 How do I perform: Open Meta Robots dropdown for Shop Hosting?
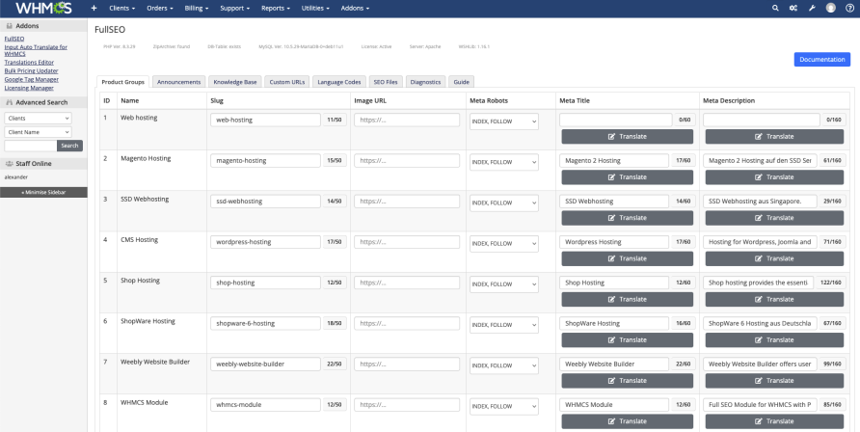[503, 283]
